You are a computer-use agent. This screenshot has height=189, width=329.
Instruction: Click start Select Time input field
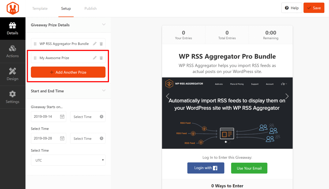(x=88, y=117)
